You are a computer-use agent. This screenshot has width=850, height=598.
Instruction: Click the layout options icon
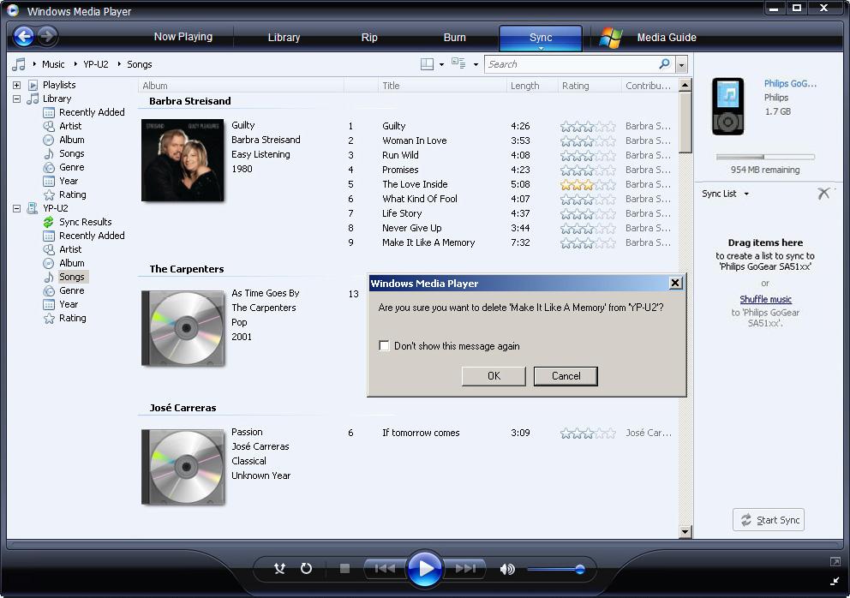428,64
